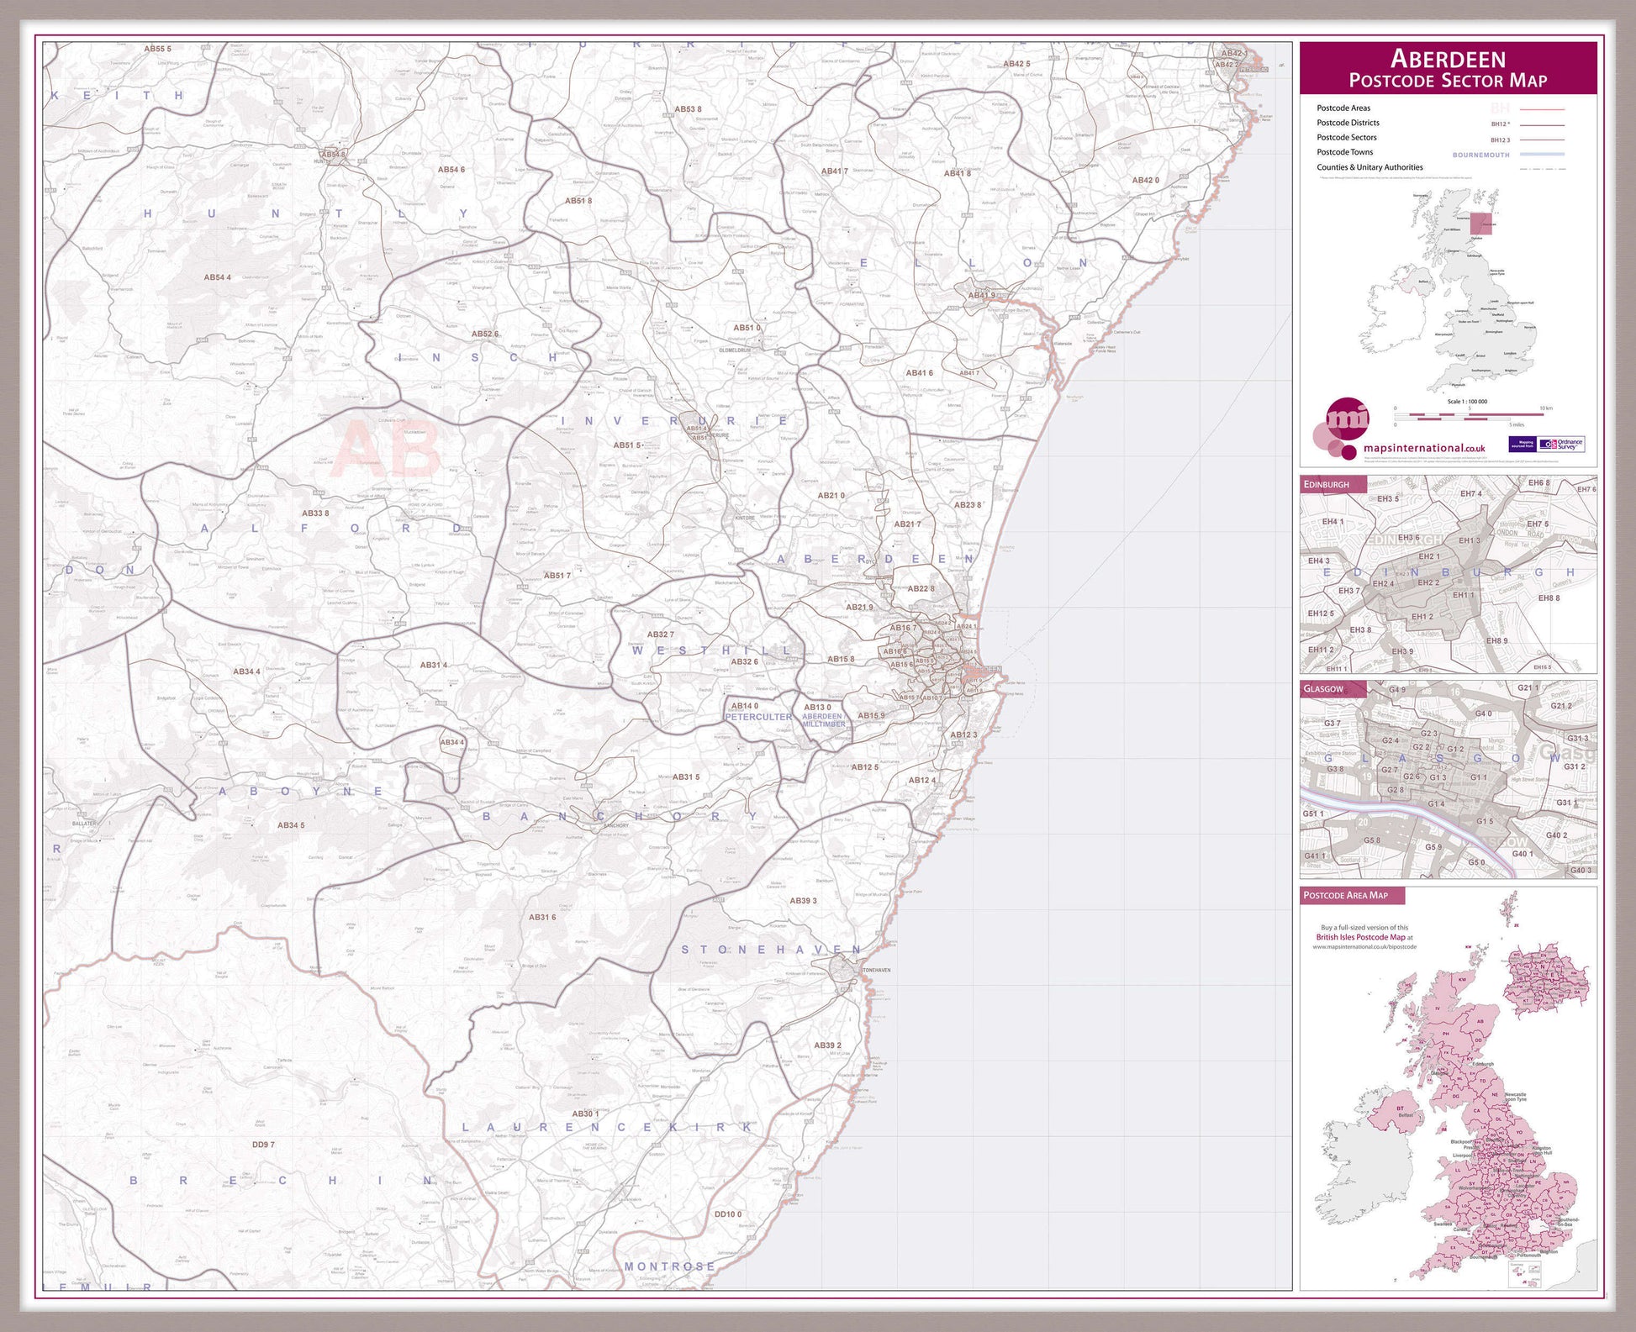Click the AB42 0 sector label
1636x1332 pixels.
click(1146, 180)
